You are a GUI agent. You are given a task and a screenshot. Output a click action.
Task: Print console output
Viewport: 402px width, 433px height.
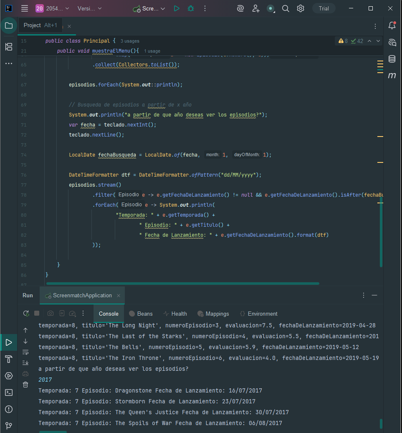pos(25,374)
